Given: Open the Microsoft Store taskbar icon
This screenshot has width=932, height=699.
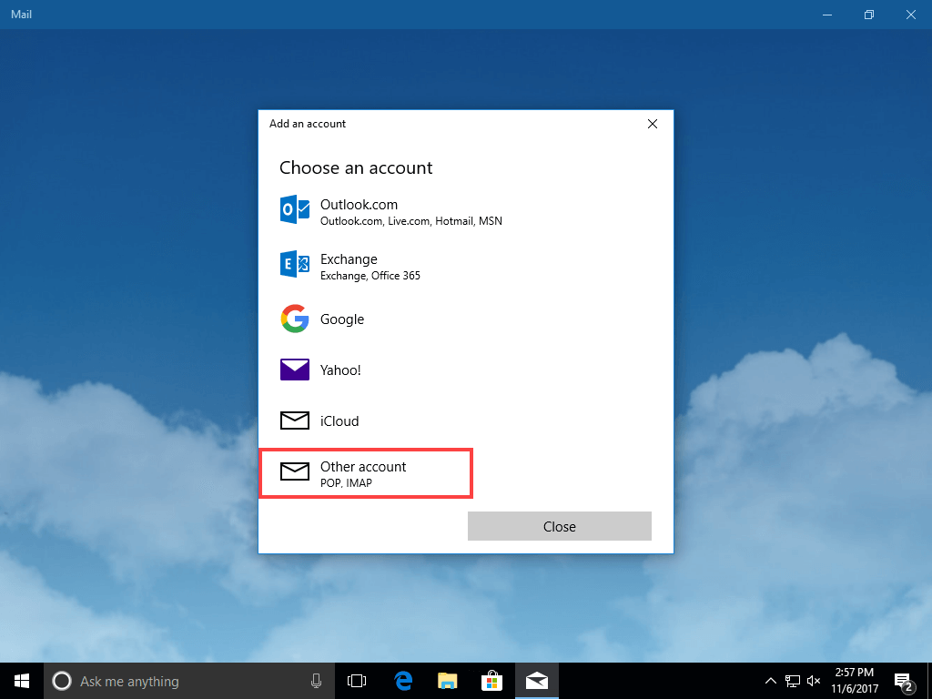Looking at the screenshot, I should [492, 681].
